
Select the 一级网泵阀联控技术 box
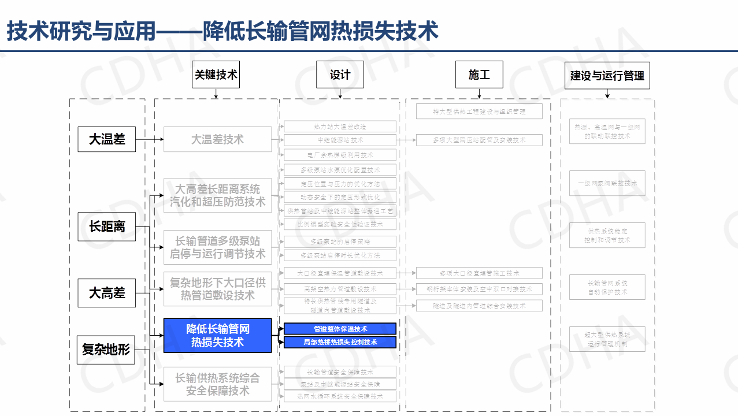point(607,183)
